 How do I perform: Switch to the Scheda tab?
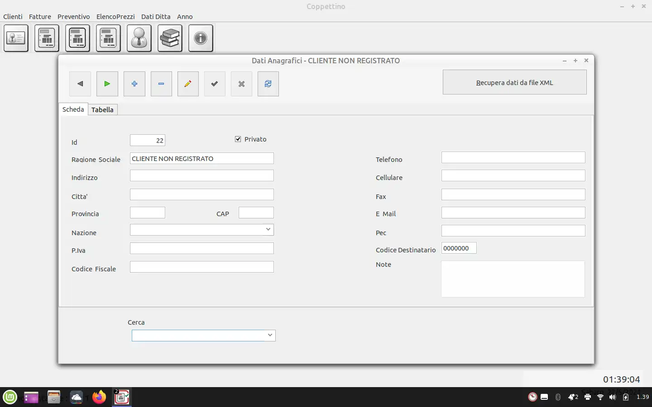click(73, 109)
